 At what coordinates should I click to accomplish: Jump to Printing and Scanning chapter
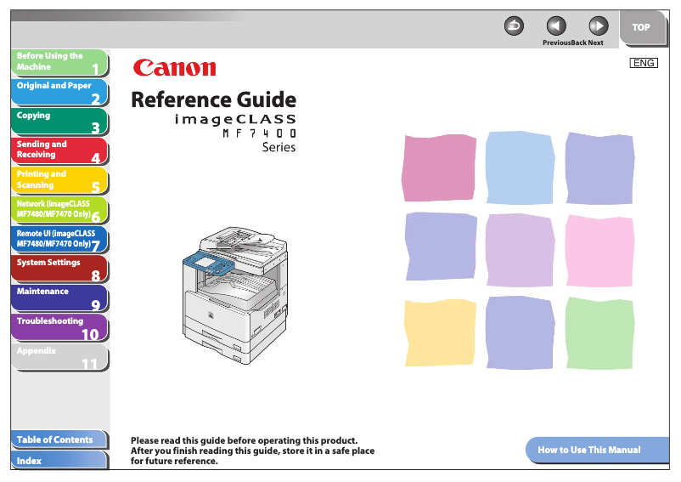(59, 180)
